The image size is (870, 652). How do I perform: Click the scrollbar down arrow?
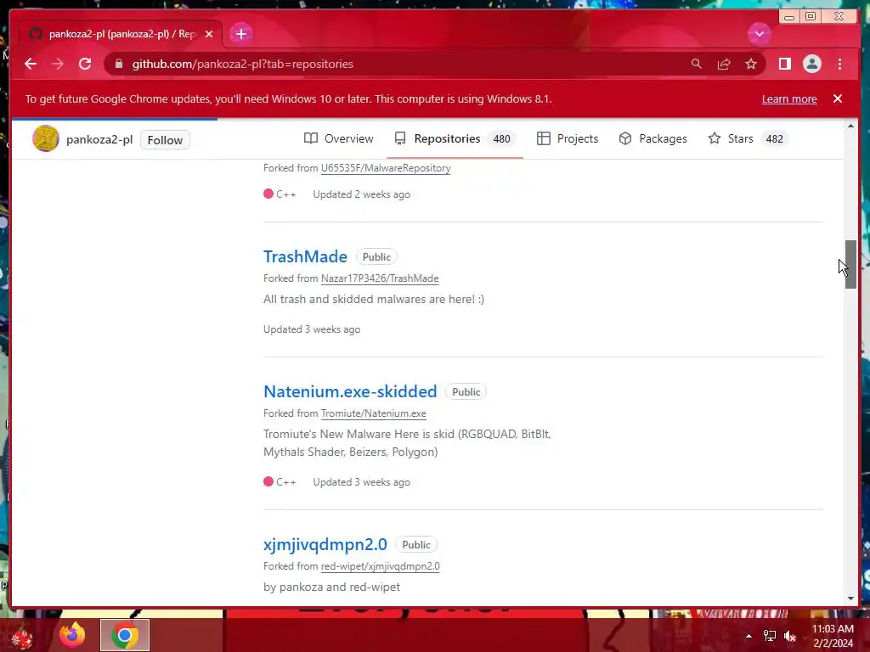(850, 599)
